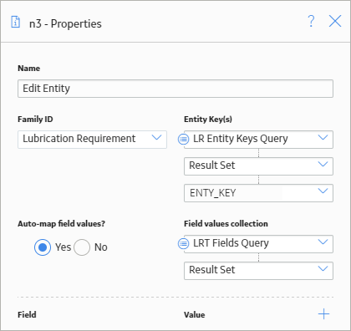The height and width of the screenshot is (331, 351).
Task: Open the LRT Fields Query dropdown
Action: tap(258, 244)
